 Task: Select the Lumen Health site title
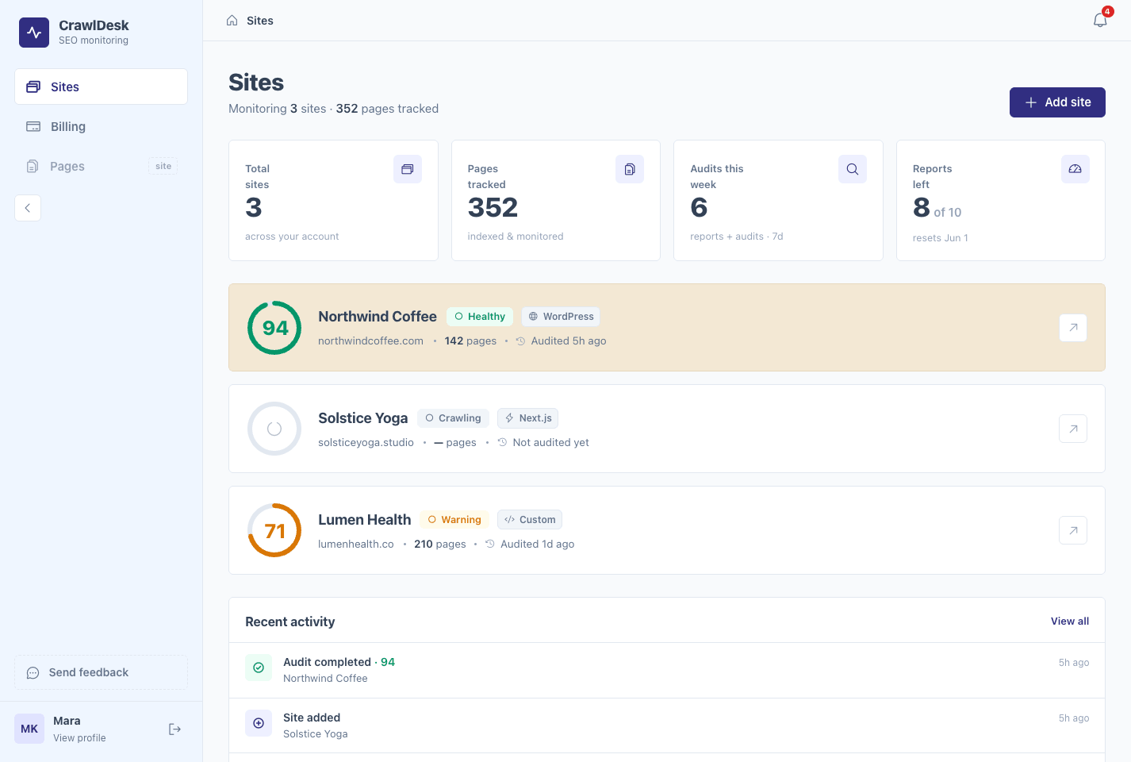click(x=365, y=520)
